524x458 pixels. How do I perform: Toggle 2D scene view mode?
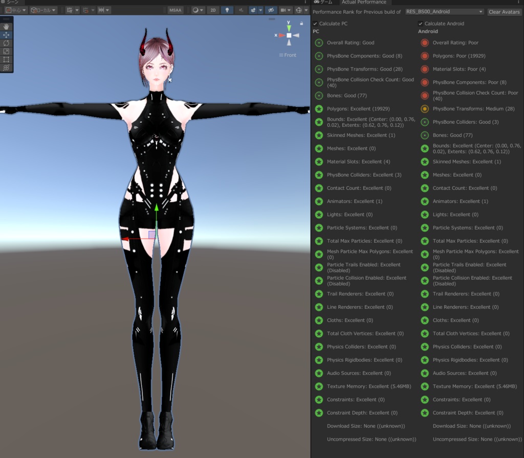click(213, 10)
